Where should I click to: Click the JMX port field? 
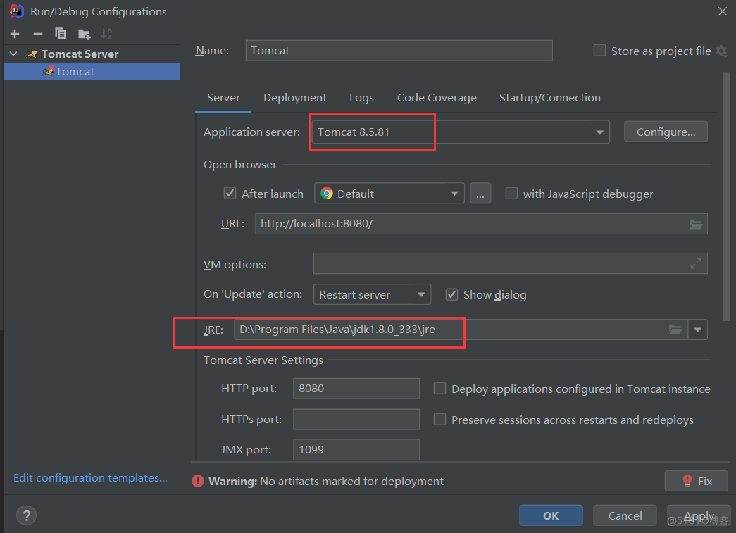[x=356, y=449]
